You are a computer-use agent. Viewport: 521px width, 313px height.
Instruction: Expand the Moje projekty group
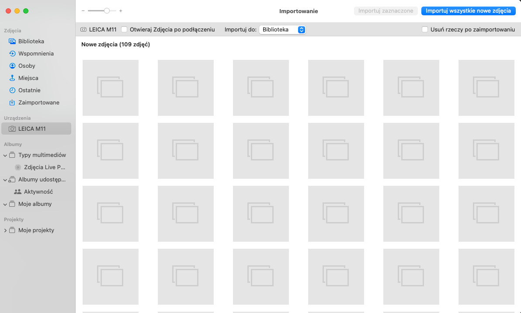pyautogui.click(x=5, y=230)
